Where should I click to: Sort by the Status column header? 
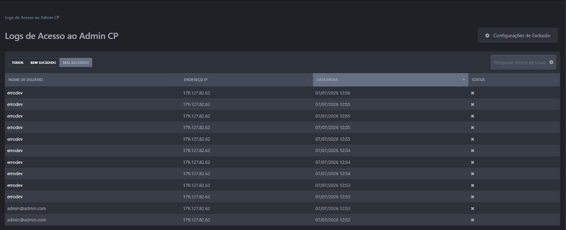point(514,80)
